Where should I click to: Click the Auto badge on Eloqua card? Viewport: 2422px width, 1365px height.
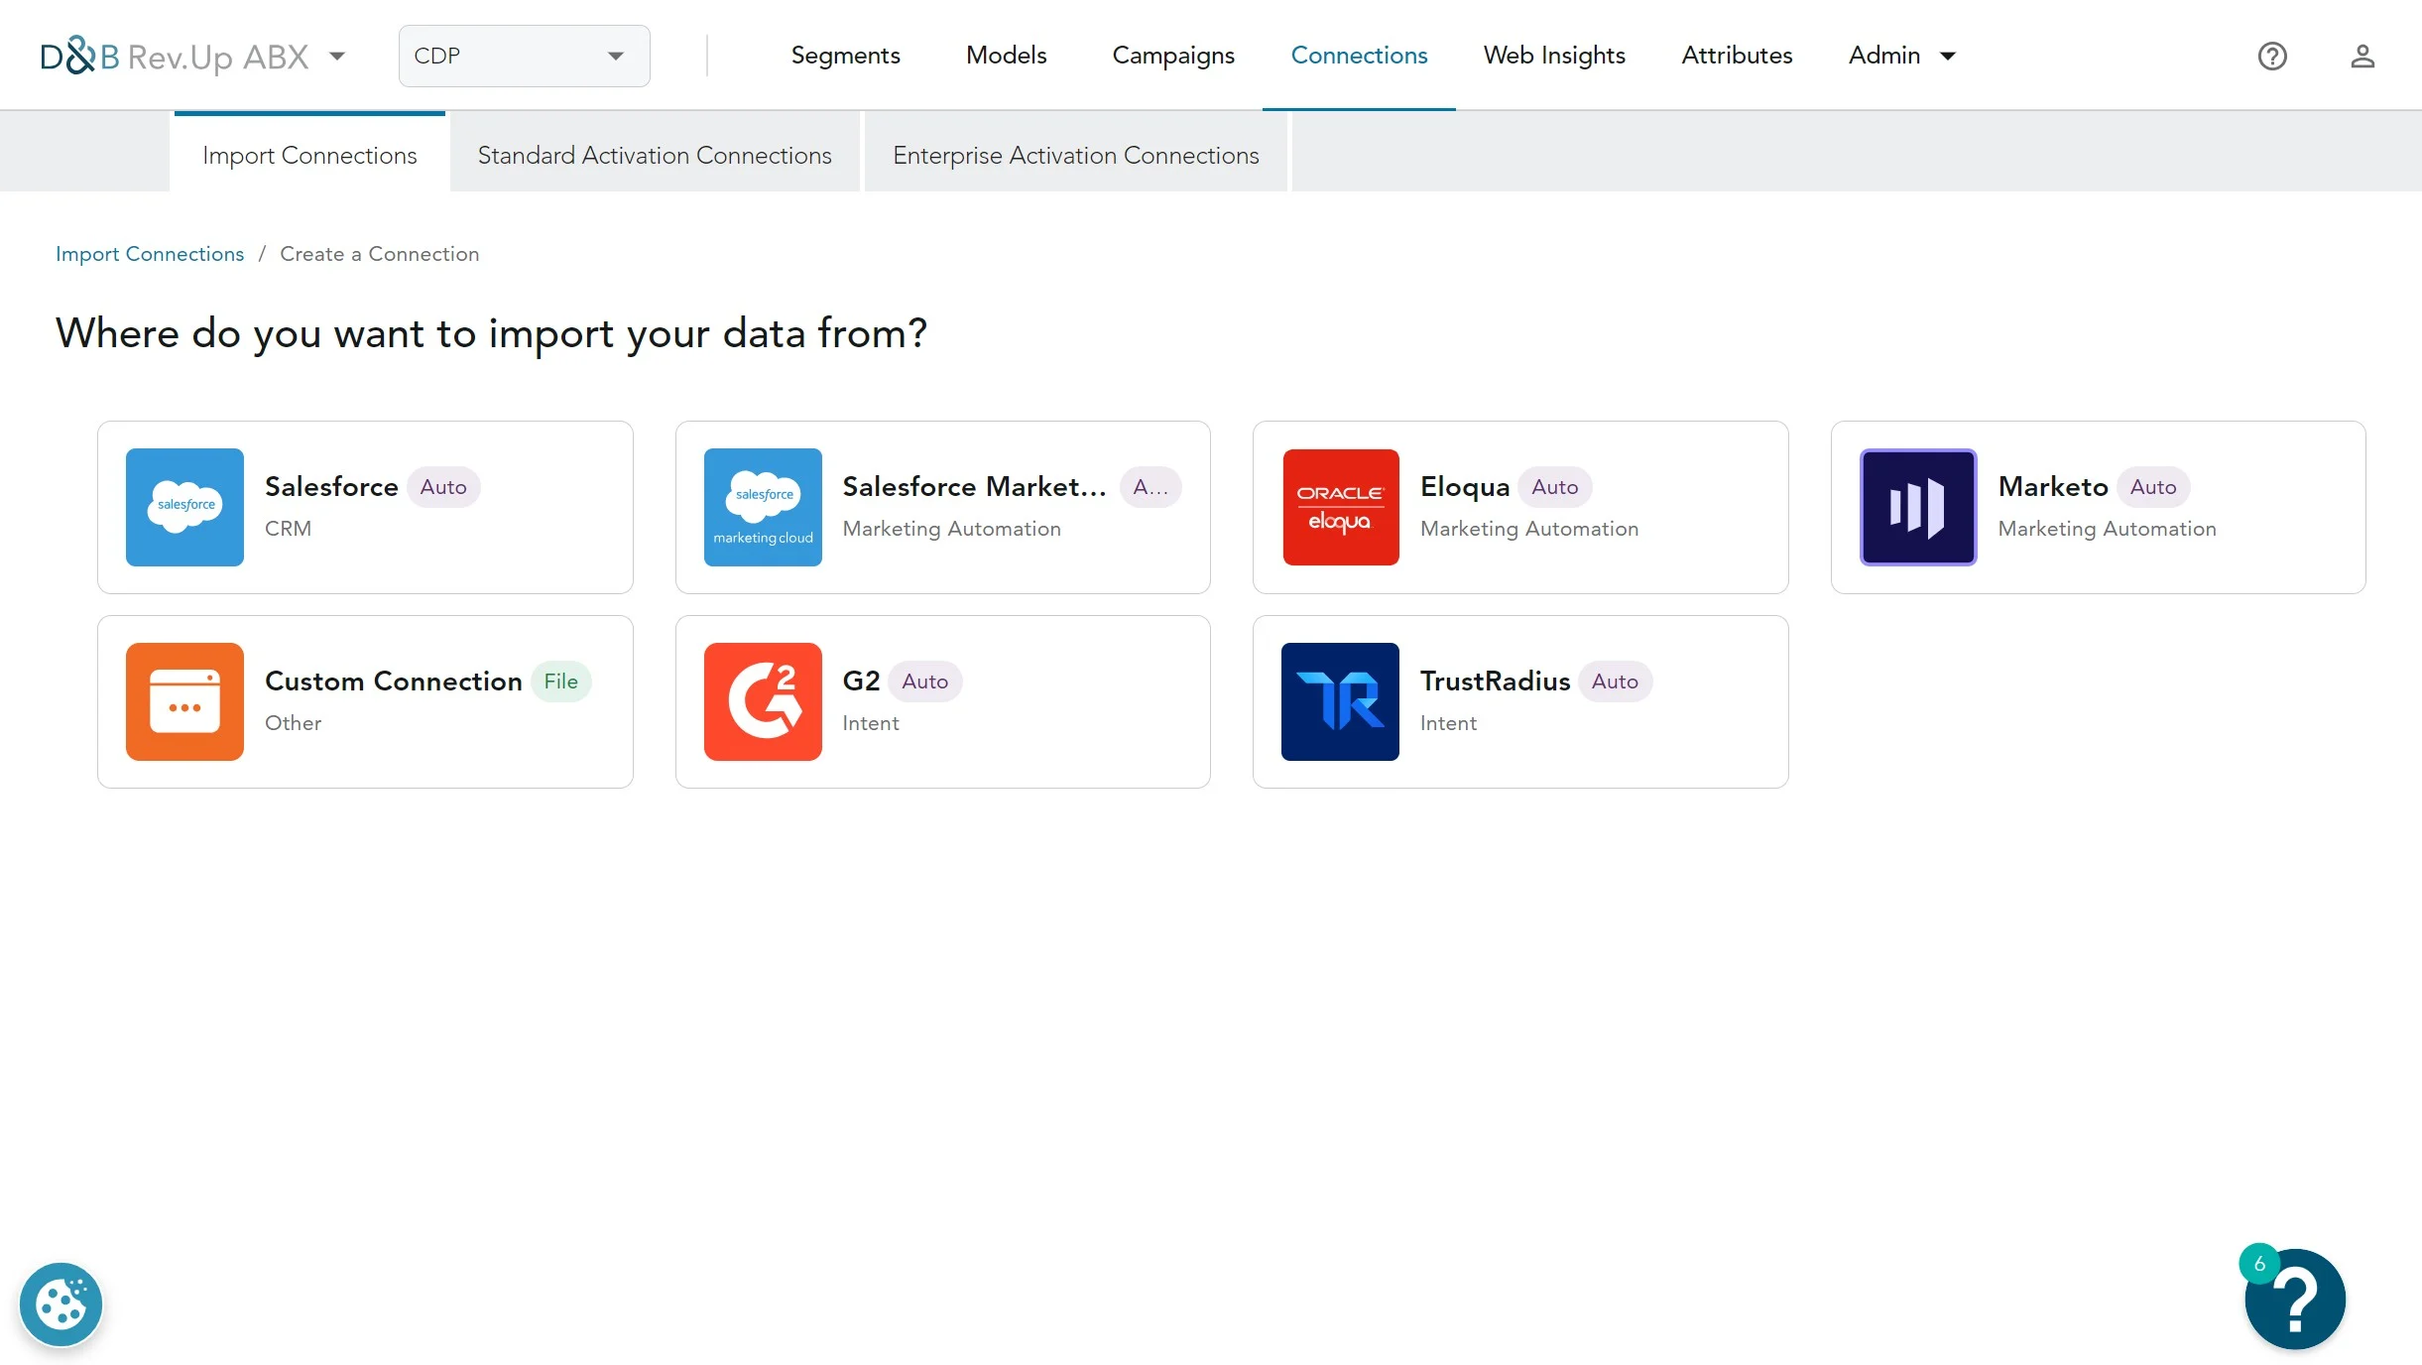[1554, 486]
